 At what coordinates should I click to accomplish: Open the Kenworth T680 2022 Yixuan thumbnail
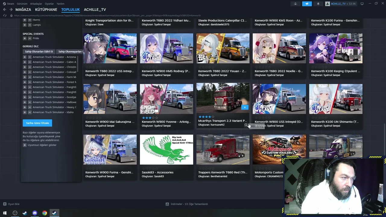223,48
